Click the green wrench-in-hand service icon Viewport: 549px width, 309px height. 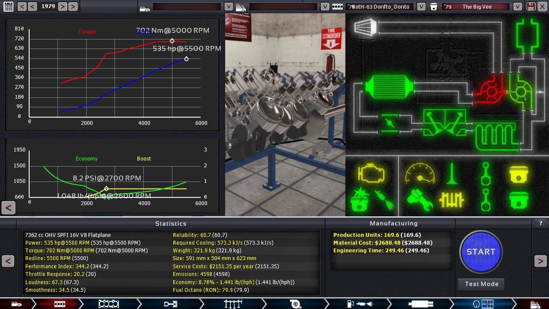click(x=419, y=200)
